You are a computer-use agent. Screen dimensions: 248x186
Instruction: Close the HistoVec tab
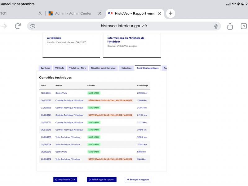pyautogui.click(x=160, y=13)
